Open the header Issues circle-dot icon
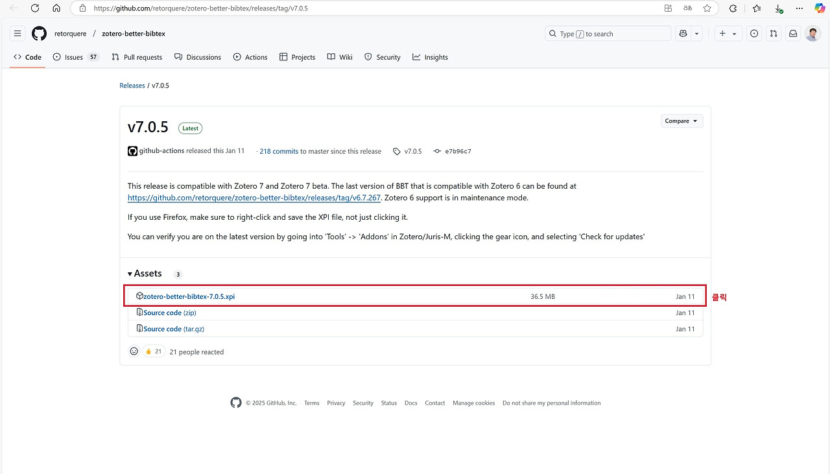The image size is (830, 474). coord(754,34)
